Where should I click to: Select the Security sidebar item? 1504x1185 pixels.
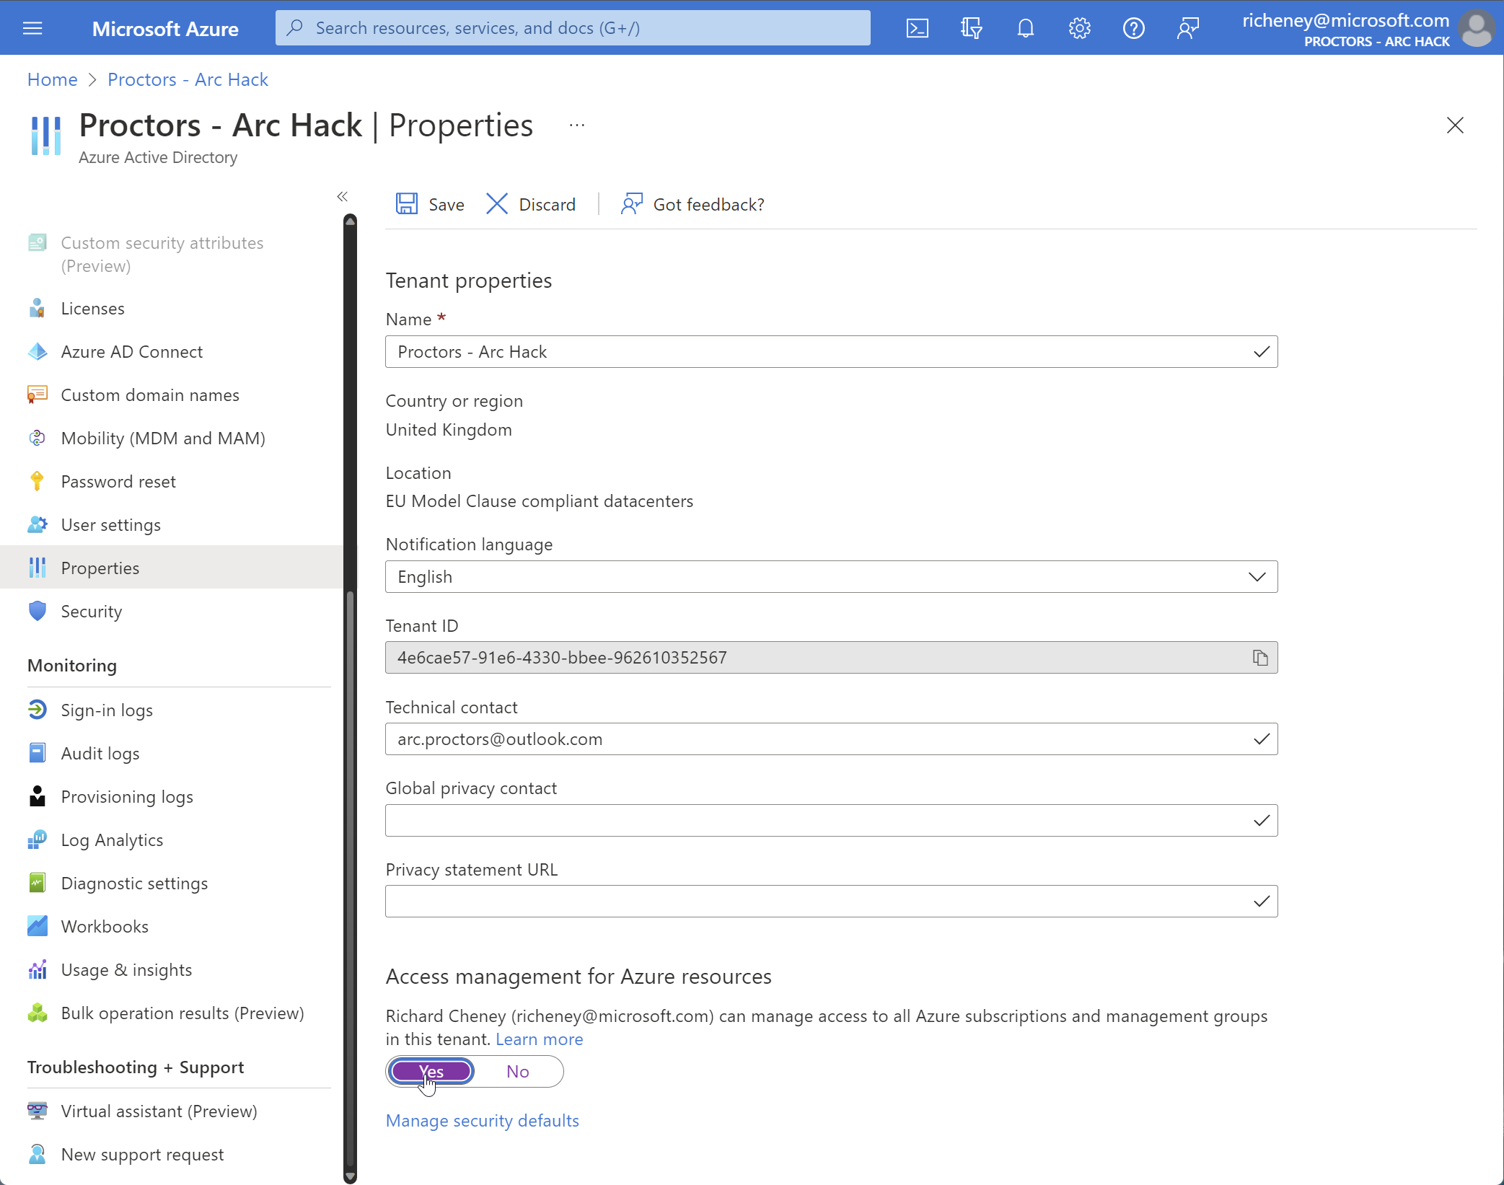pos(92,611)
